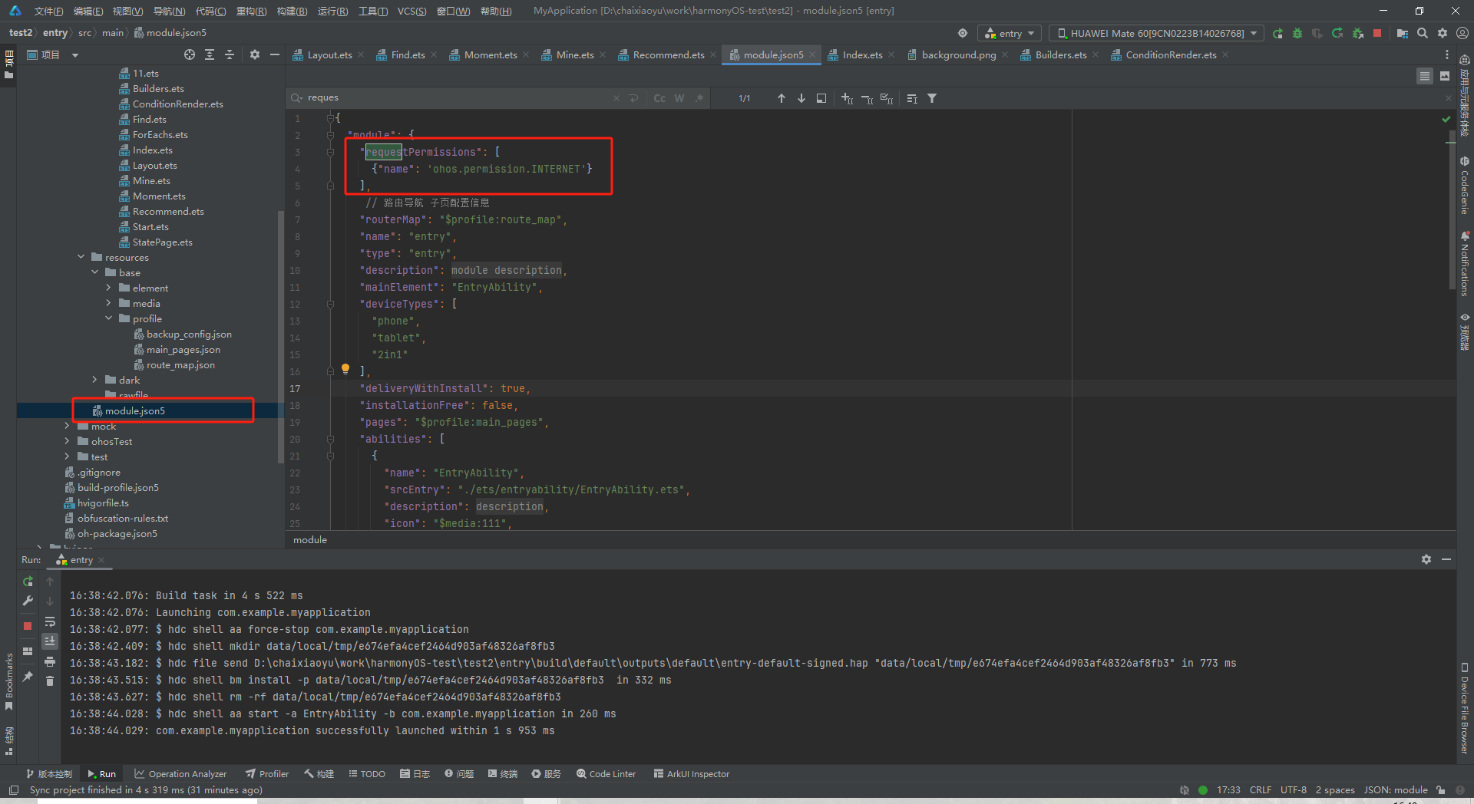Click the UTF-8 encoding status item
1474x804 pixels.
(x=1294, y=790)
